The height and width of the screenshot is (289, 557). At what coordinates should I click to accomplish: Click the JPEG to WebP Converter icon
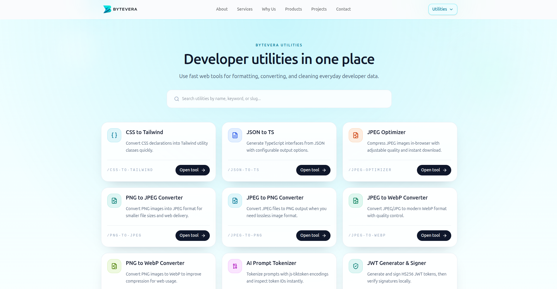(x=355, y=201)
